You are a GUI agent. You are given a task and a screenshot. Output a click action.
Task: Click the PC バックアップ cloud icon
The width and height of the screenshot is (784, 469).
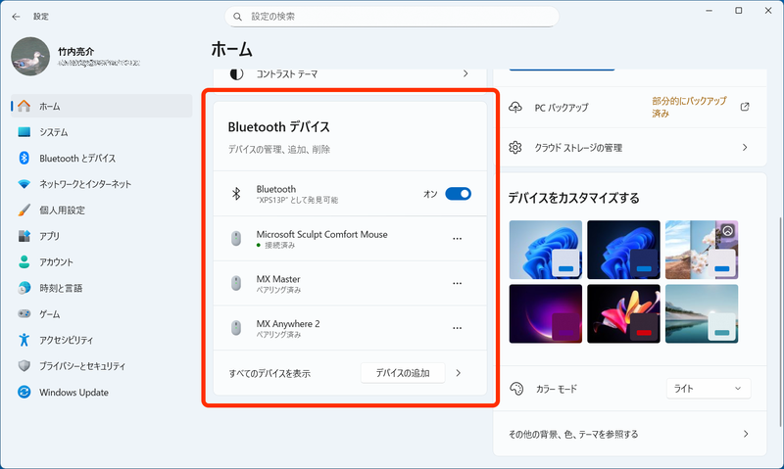point(515,107)
